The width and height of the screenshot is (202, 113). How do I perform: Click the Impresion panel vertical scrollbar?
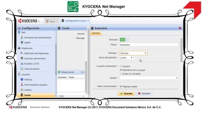181,50
